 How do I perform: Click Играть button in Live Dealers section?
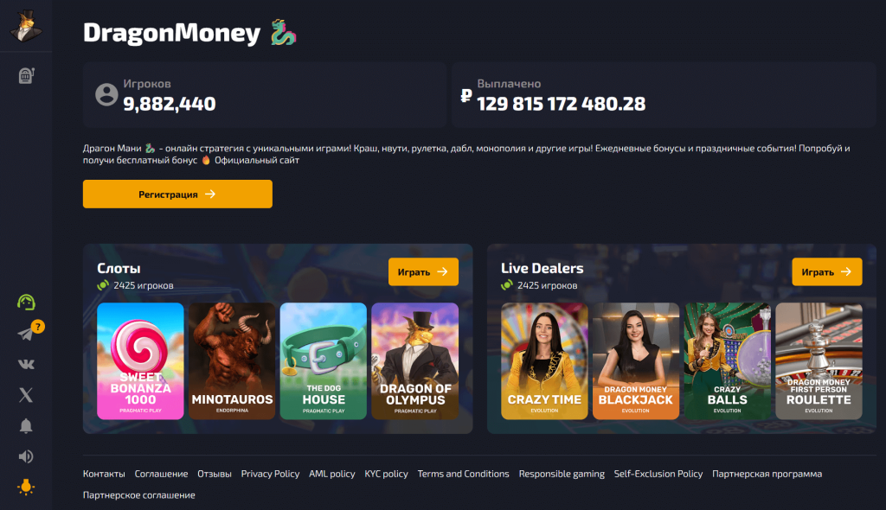click(x=826, y=271)
